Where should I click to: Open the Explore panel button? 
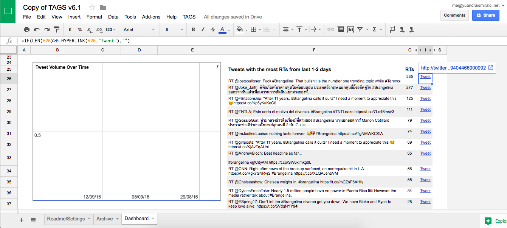(493, 221)
